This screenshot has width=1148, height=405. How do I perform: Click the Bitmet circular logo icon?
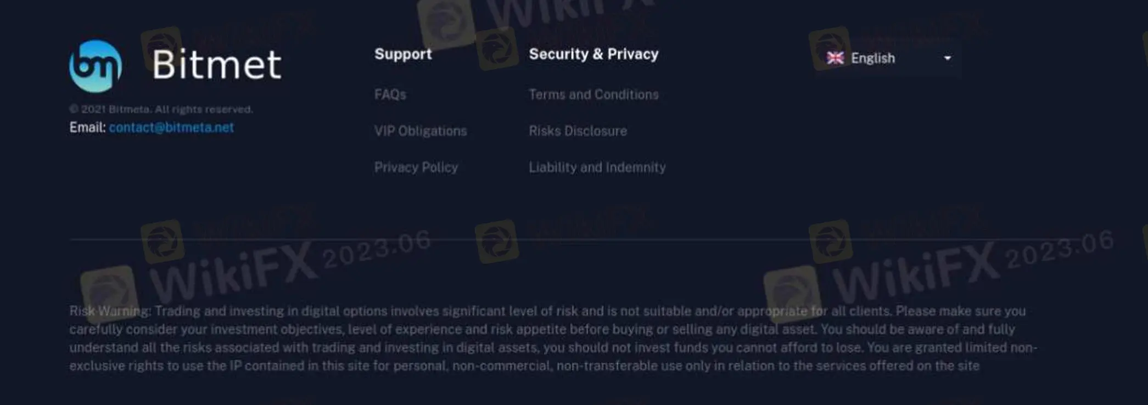[x=96, y=66]
